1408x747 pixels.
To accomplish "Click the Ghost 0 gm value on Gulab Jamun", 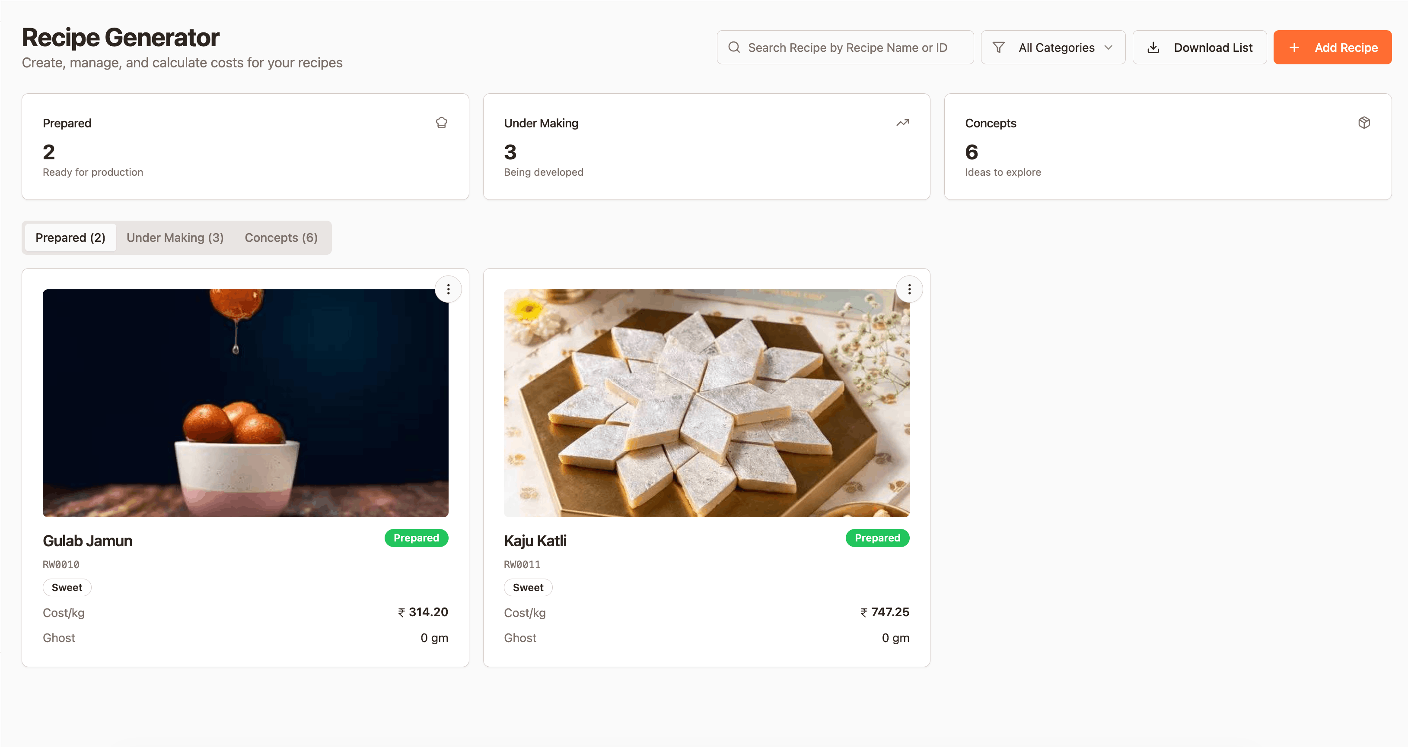I will click(434, 638).
